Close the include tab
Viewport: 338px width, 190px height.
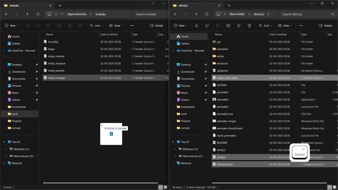(x=50, y=6)
